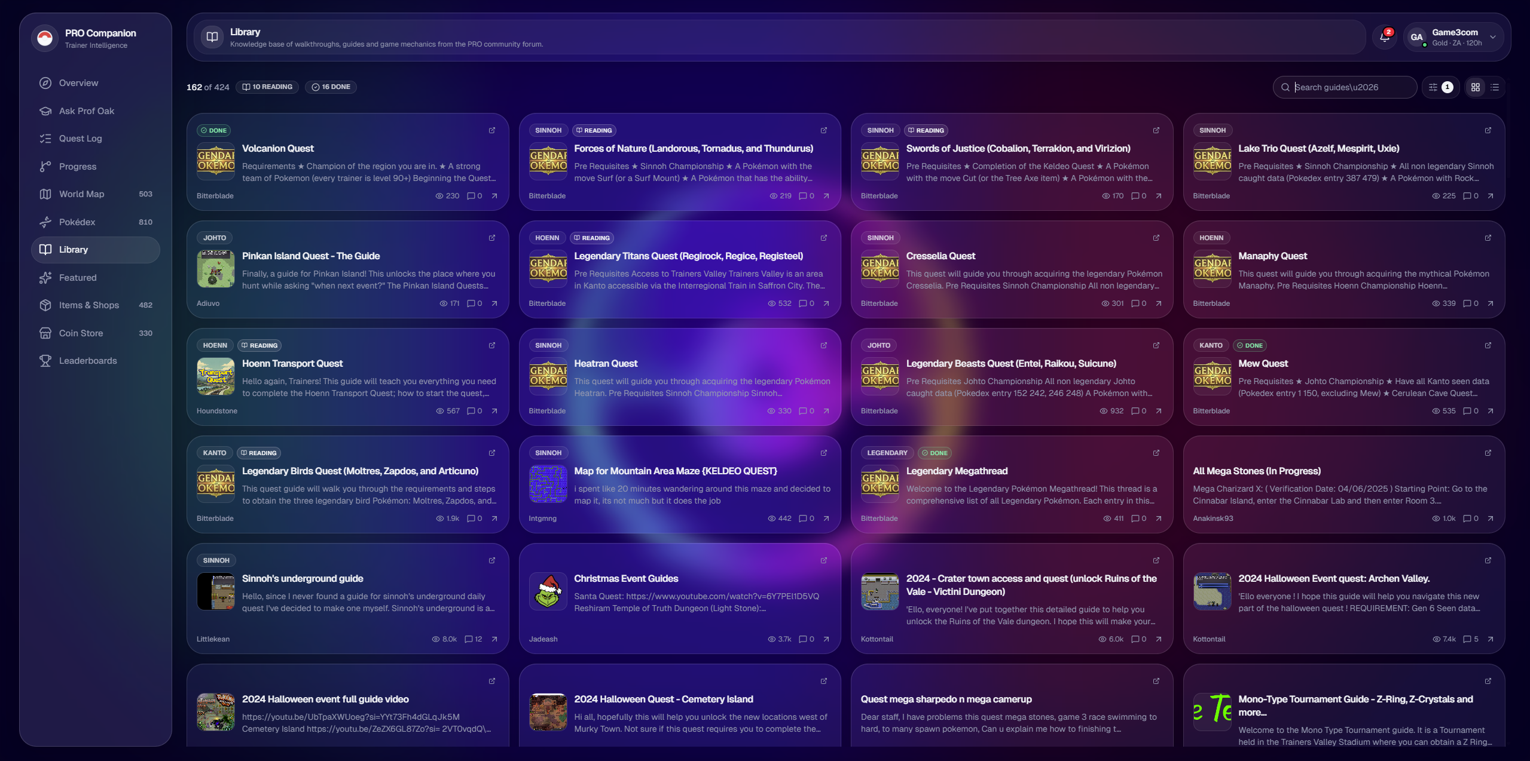
Task: Open Ask Prof Oak page
Action: click(x=87, y=111)
